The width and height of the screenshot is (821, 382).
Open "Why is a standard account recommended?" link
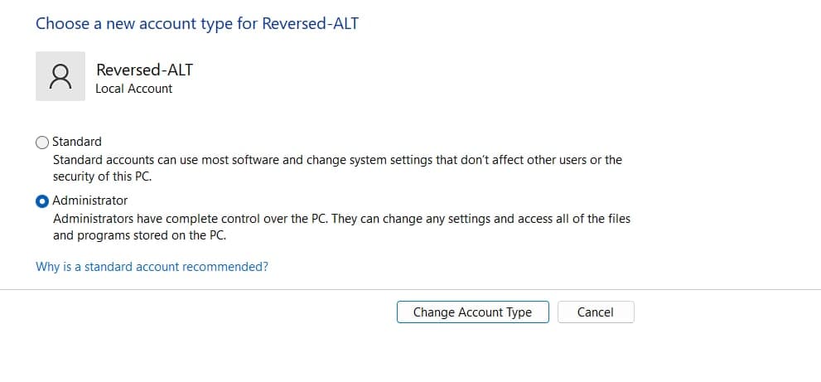(x=152, y=267)
